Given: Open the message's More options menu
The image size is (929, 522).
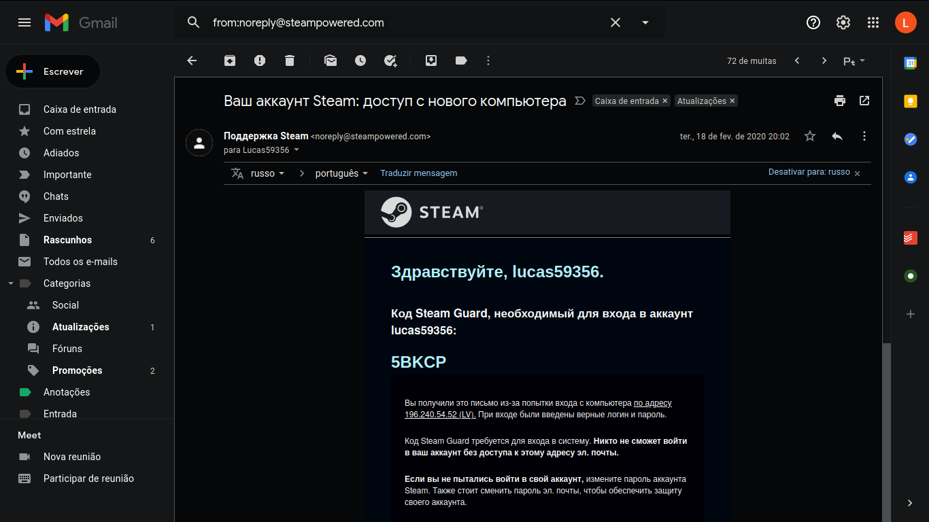Looking at the screenshot, I should click(x=864, y=136).
